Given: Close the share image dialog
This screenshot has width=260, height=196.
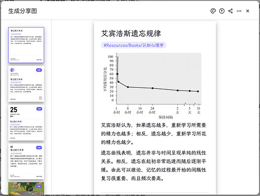Looking at the screenshot, I should pos(247,11).
